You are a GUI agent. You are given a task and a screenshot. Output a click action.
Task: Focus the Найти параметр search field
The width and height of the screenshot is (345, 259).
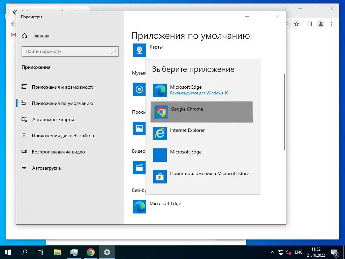coord(70,52)
